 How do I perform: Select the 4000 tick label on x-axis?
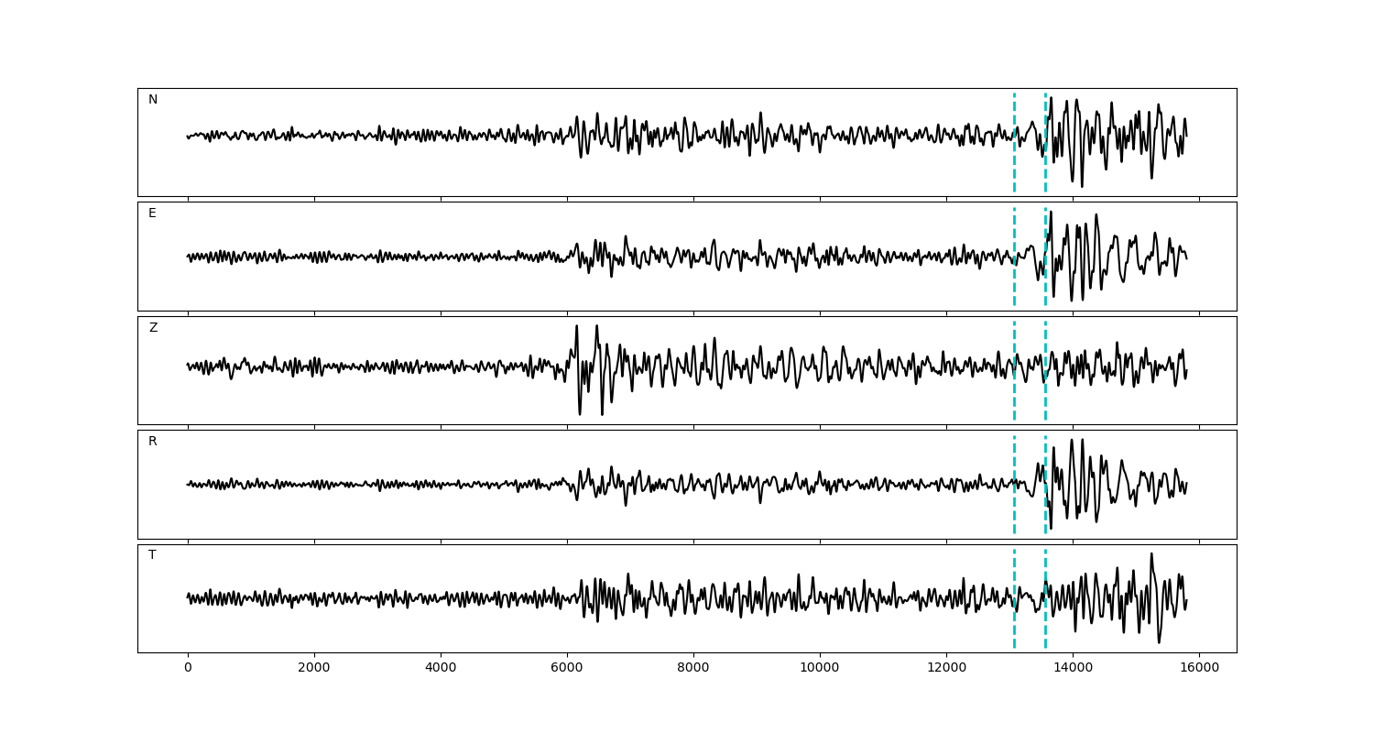click(441, 669)
